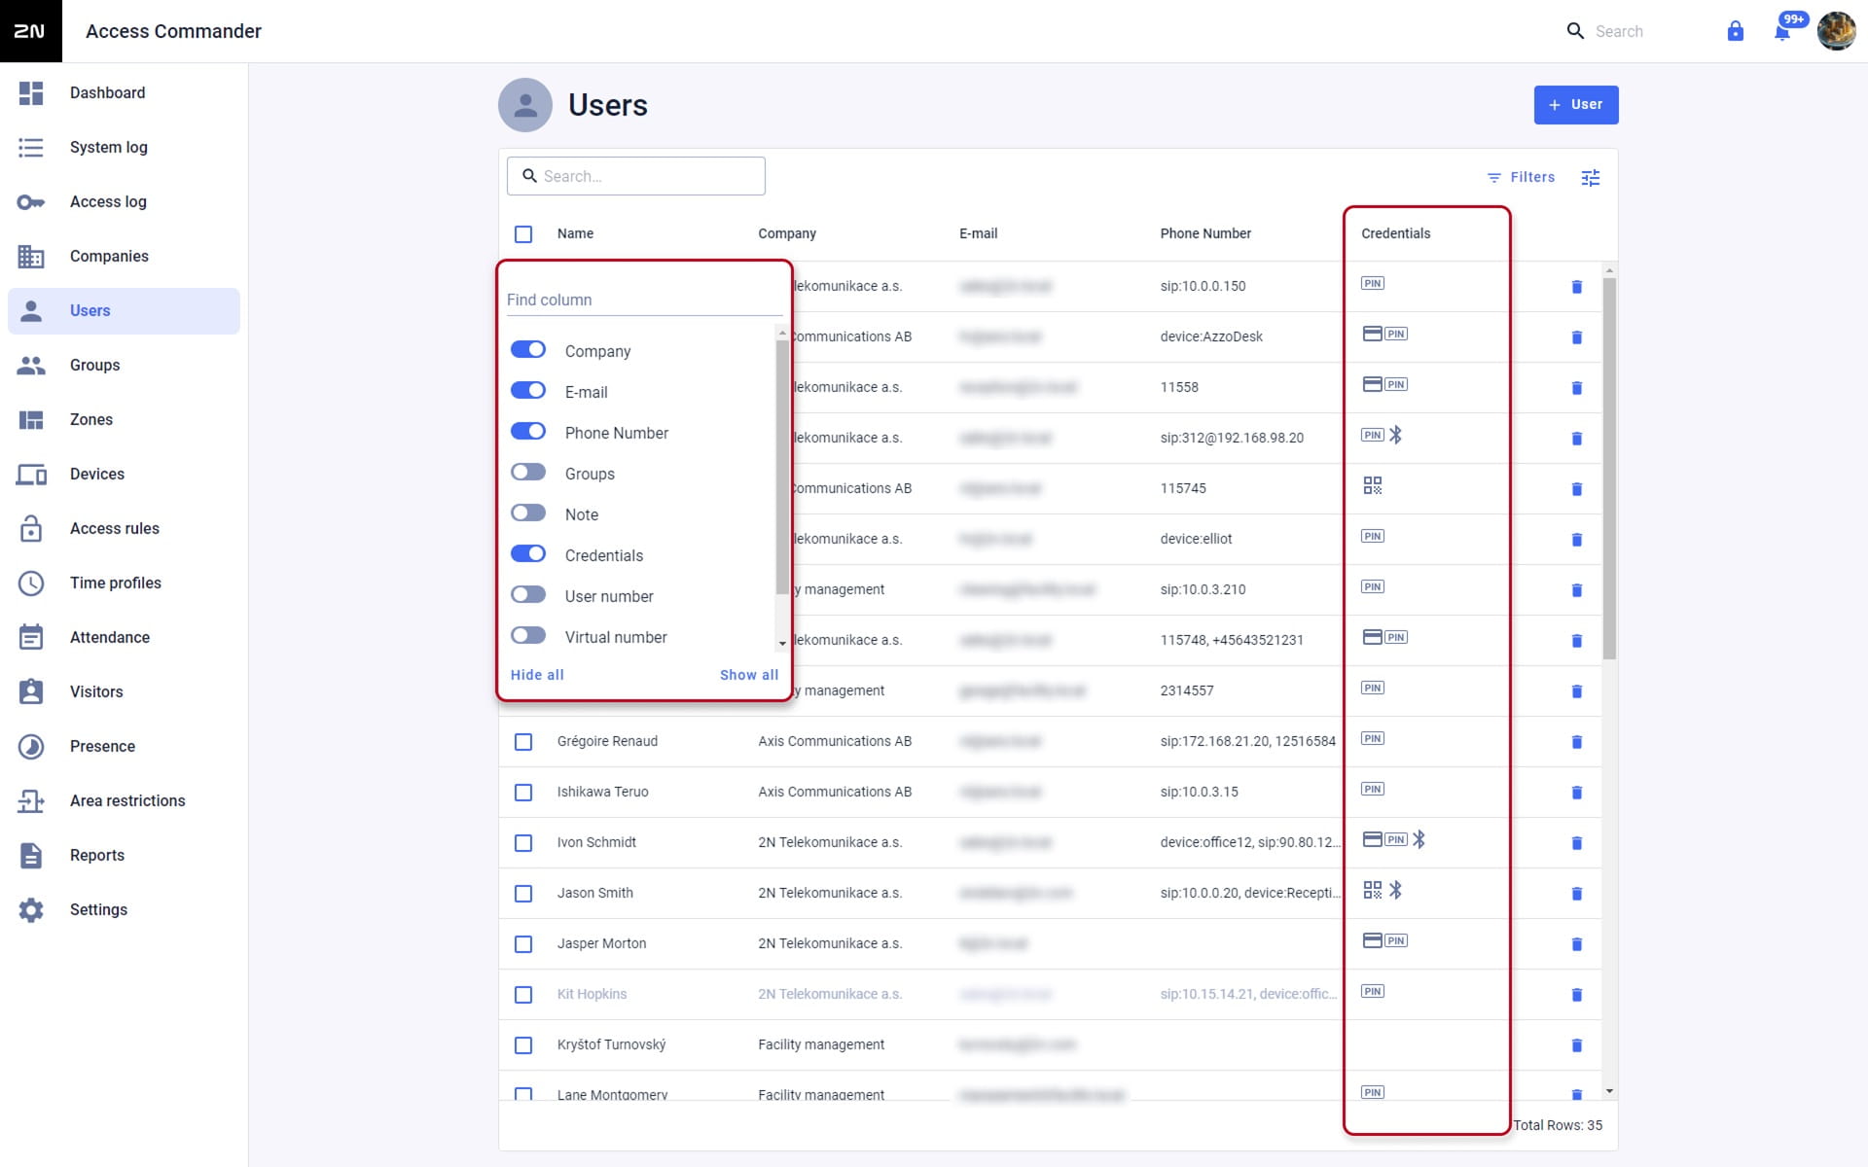Delete Ishikawa Teruo using trash icon
This screenshot has height=1167, width=1868.
tap(1577, 793)
